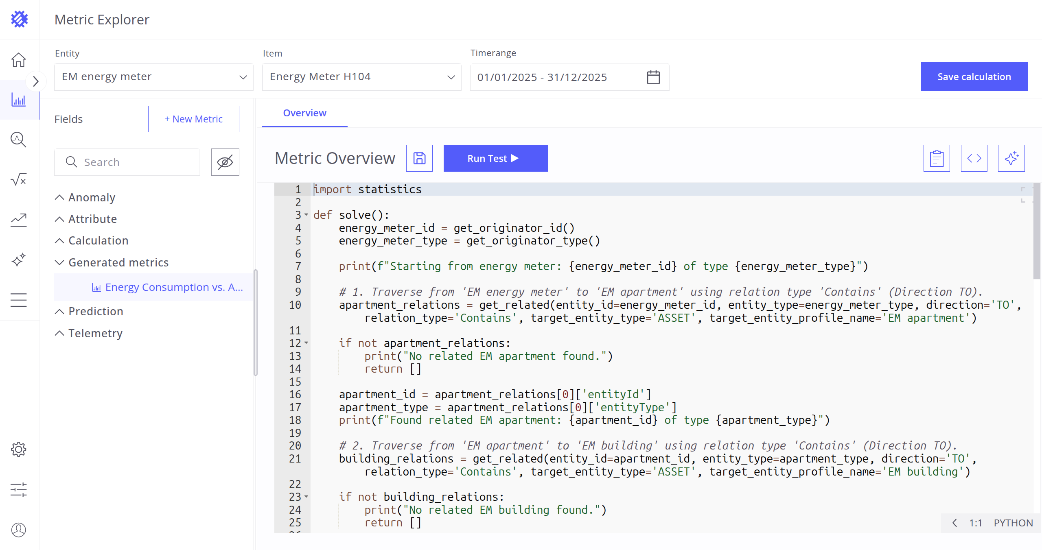The image size is (1042, 550).
Task: Toggle hidden fields eye icon
Action: (225, 162)
